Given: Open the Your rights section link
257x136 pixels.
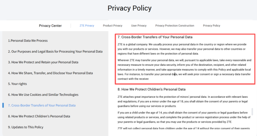Looking at the screenshot, I should 17,84.
